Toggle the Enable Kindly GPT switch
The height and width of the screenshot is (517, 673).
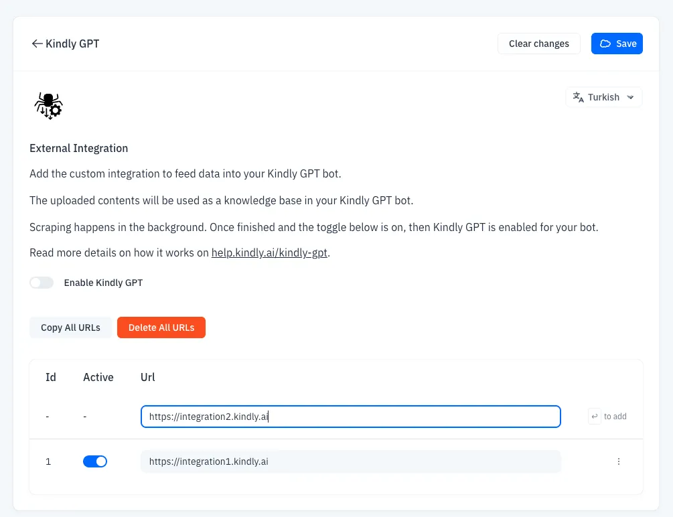pos(42,283)
